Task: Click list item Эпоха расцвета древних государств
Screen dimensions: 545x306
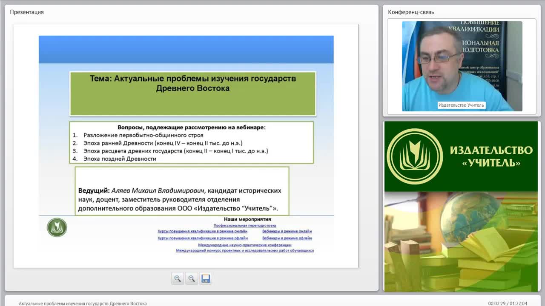Action: pyautogui.click(x=176, y=151)
